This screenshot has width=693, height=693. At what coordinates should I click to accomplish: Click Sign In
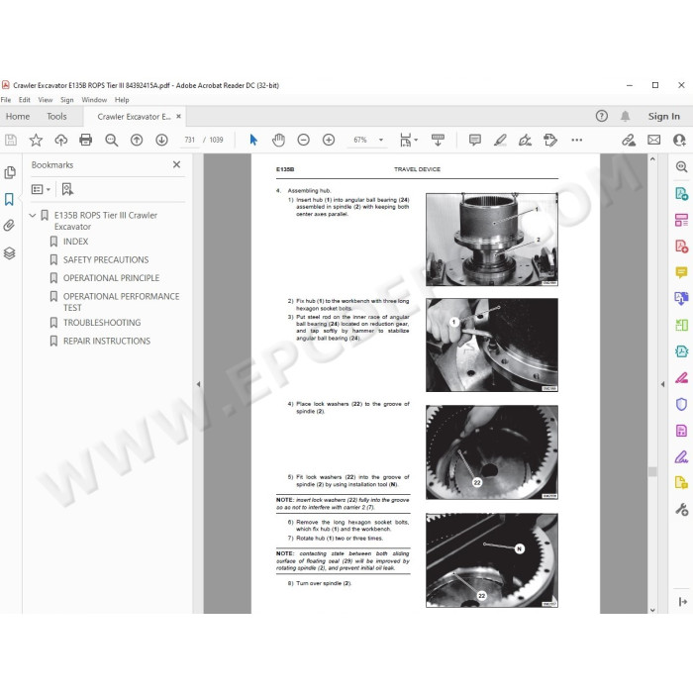[x=664, y=116]
